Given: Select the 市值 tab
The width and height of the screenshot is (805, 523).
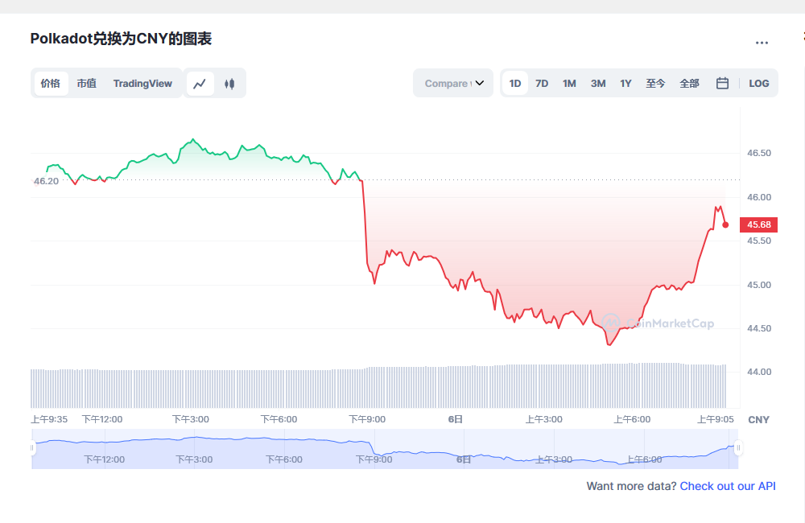Looking at the screenshot, I should [x=87, y=84].
